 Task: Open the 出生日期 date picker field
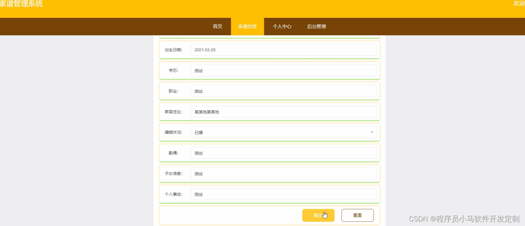(x=284, y=50)
